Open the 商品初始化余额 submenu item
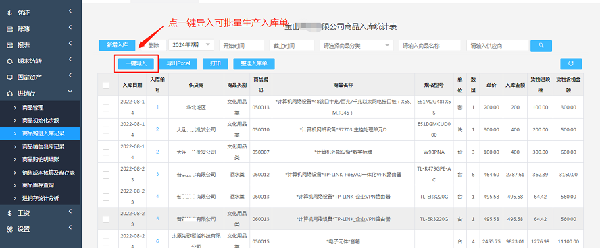600x248 pixels. 40,121
